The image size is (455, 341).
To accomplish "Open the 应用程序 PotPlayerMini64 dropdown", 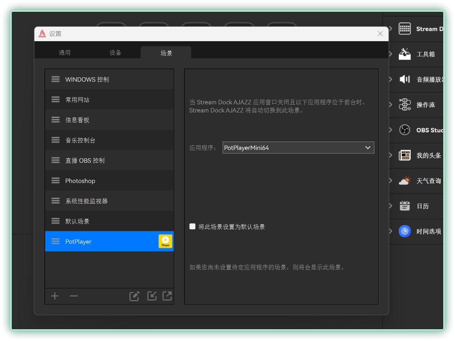I will [298, 148].
